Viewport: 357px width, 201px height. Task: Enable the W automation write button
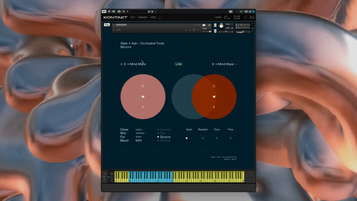coord(114,11)
